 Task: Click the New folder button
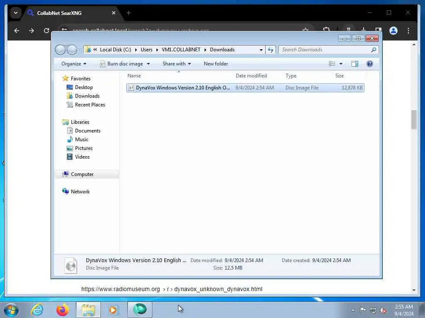click(x=216, y=64)
